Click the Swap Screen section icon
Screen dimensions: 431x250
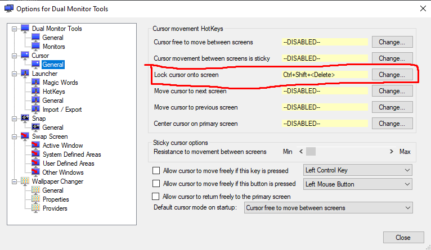click(x=24, y=137)
